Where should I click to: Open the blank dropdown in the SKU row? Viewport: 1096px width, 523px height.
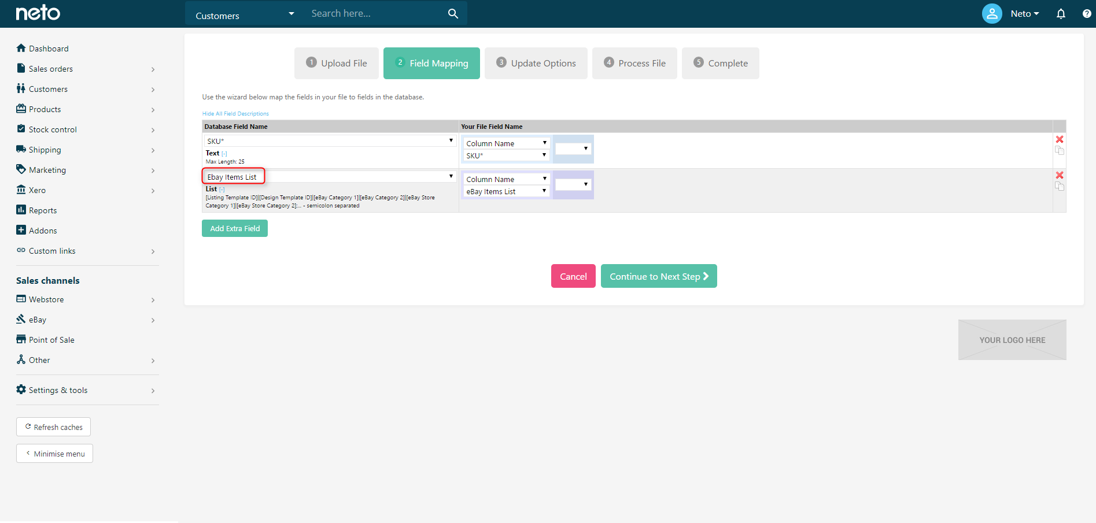573,149
